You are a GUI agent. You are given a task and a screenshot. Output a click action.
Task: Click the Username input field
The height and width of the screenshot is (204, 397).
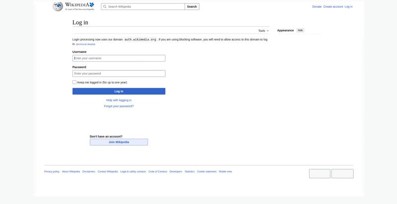[x=119, y=58]
